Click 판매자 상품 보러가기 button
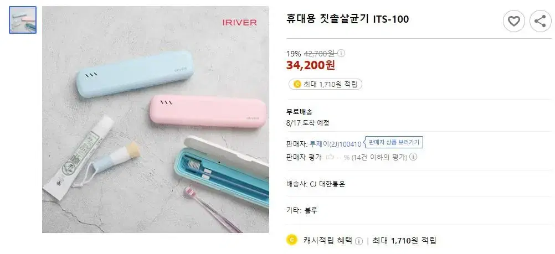Image resolution: width=555 pixels, height=254 pixels. point(394,142)
